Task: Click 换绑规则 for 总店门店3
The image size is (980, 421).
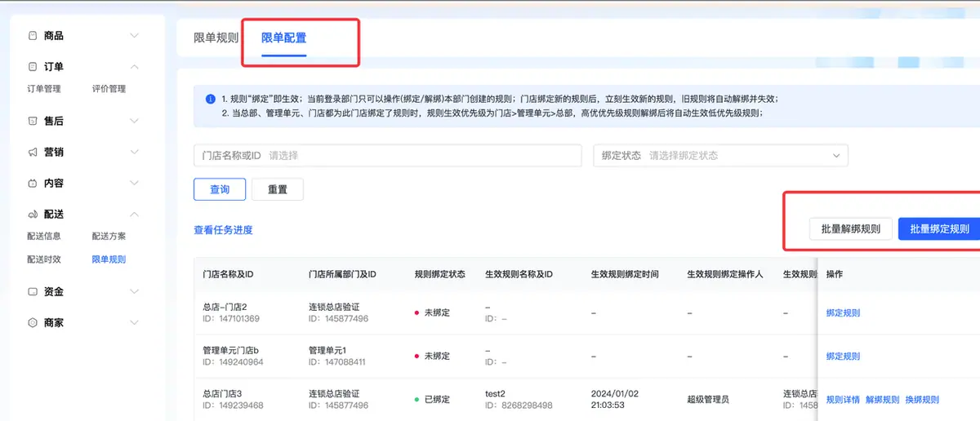Action: [x=922, y=400]
